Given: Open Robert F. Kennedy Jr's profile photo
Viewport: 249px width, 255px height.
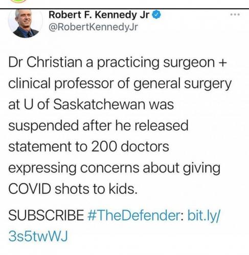Looking at the screenshot, I should 25,23.
